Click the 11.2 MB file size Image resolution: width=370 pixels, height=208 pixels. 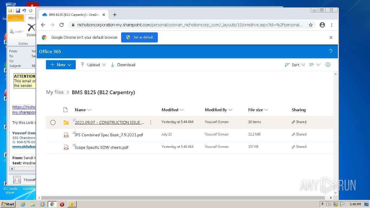(254, 134)
